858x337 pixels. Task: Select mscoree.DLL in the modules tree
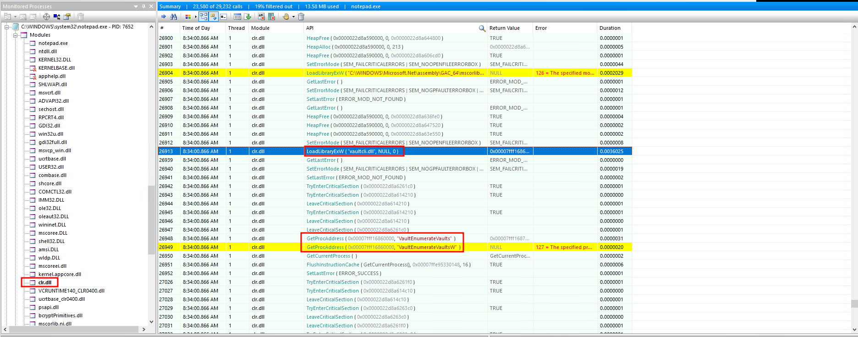pyautogui.click(x=53, y=233)
